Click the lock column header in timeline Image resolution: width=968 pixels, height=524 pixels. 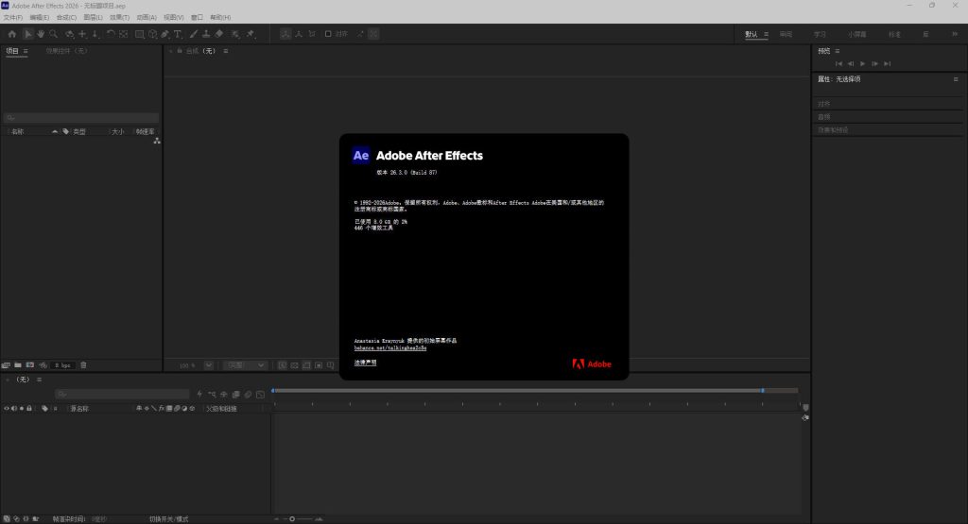coord(29,408)
